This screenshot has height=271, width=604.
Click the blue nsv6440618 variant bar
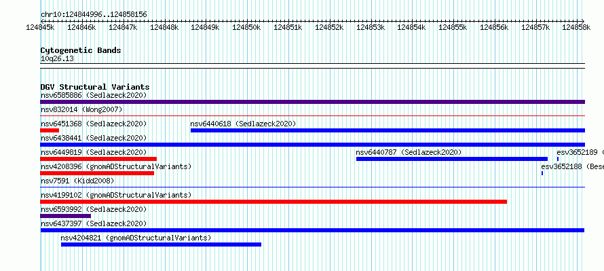click(x=388, y=130)
